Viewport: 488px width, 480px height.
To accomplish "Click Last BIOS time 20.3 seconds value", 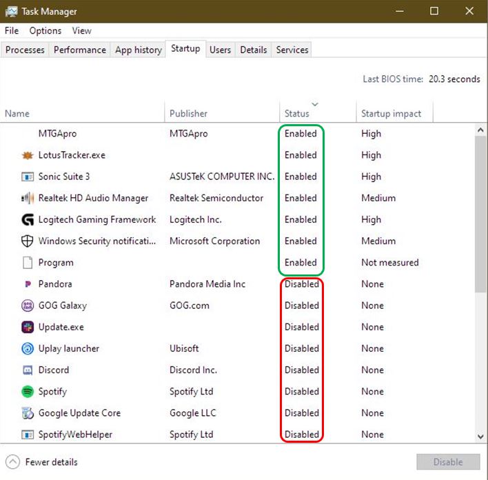I will coord(454,79).
